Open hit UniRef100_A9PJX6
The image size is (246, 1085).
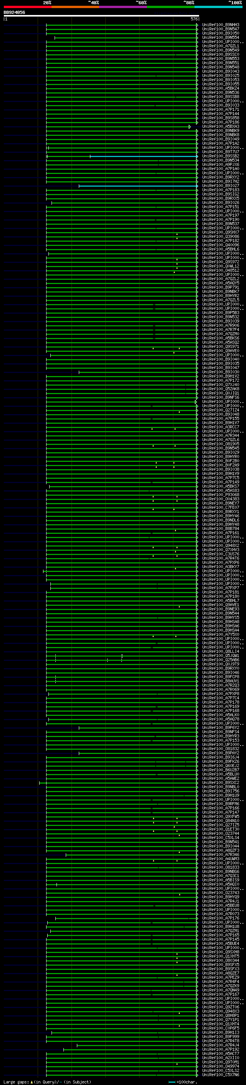pos(221,164)
